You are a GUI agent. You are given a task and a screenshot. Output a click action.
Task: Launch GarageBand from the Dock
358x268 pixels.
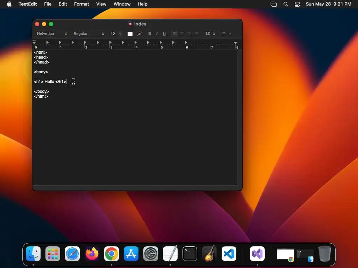[x=209, y=253]
